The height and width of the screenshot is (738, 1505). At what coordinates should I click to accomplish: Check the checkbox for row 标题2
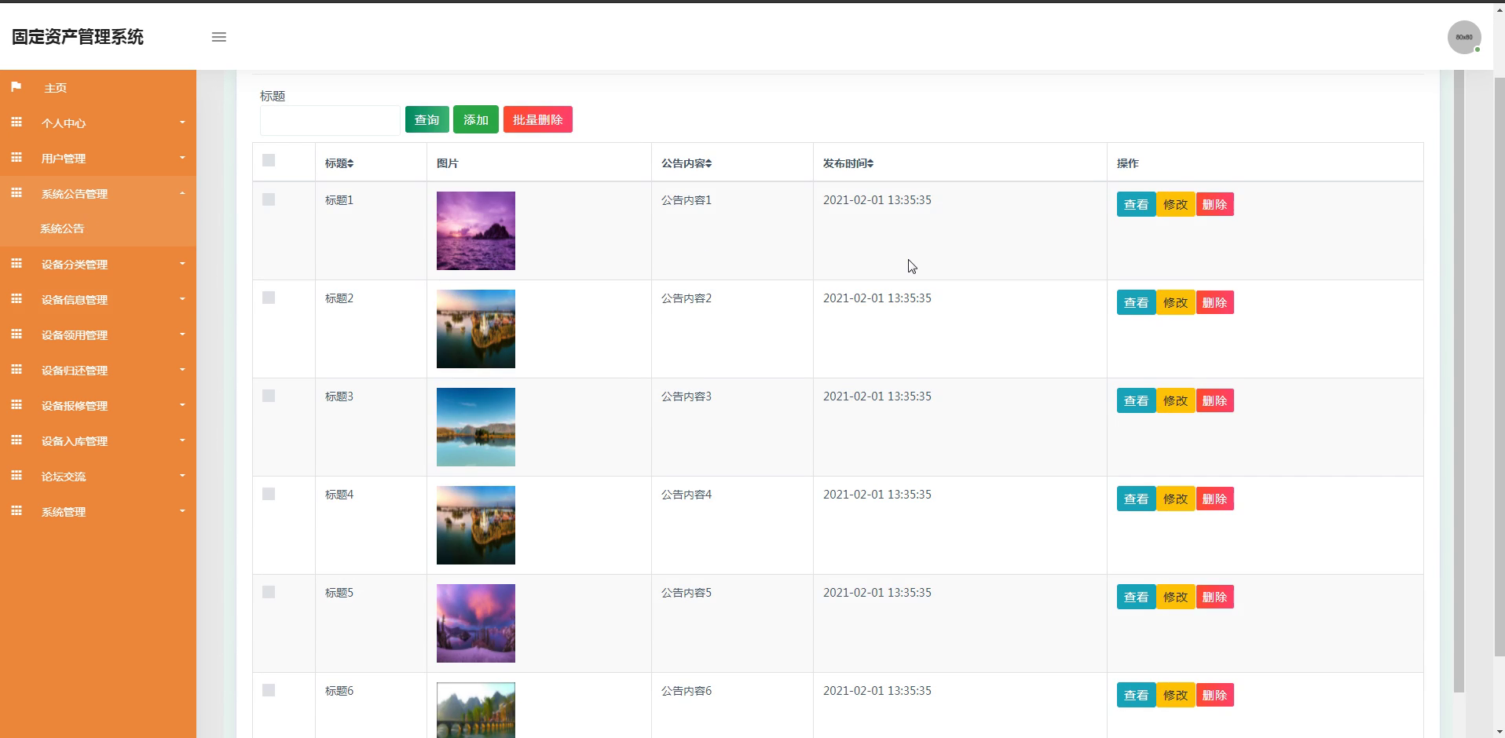[269, 298]
